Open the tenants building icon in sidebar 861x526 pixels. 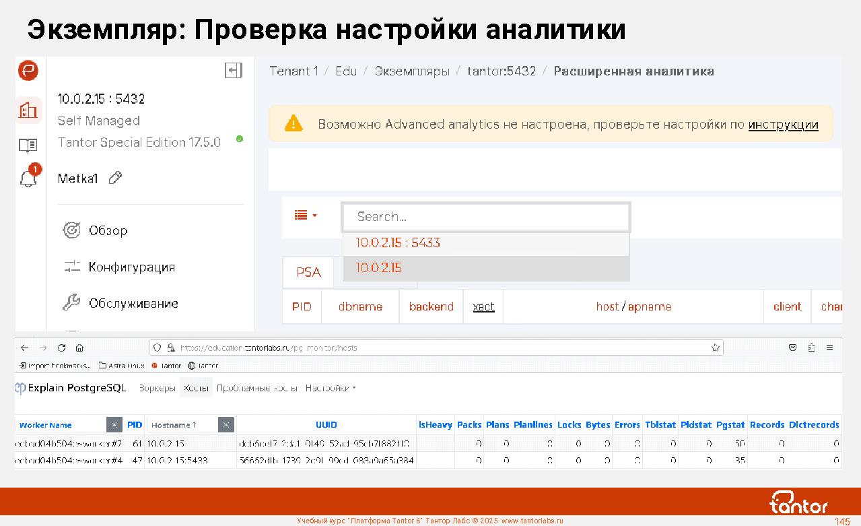click(x=28, y=110)
